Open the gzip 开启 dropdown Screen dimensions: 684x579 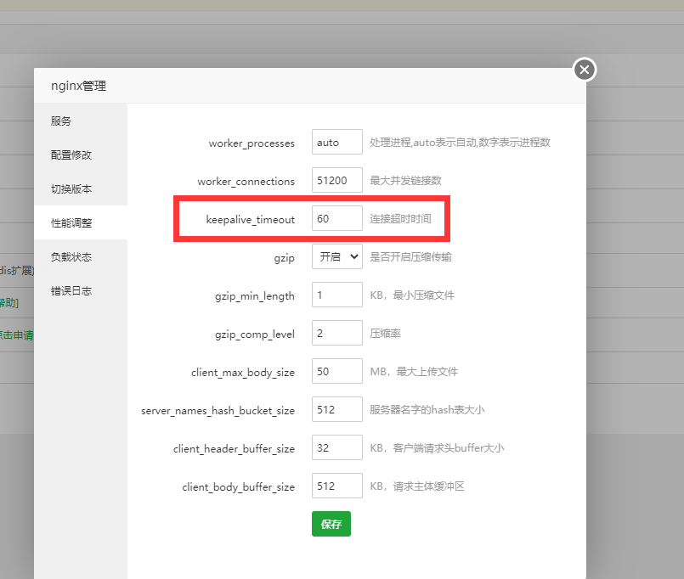point(337,256)
